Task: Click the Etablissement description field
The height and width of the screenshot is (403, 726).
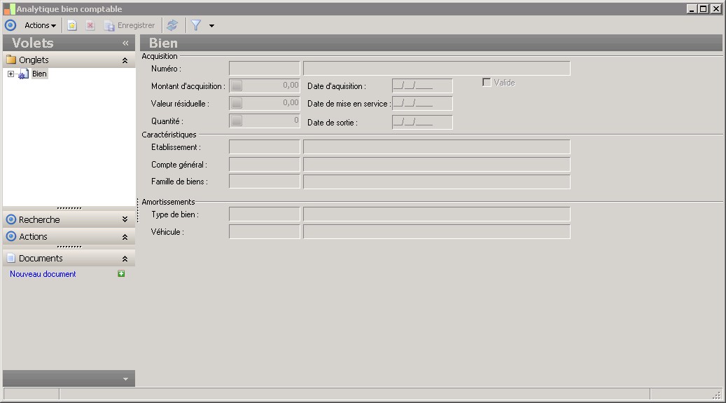Action: coord(437,147)
